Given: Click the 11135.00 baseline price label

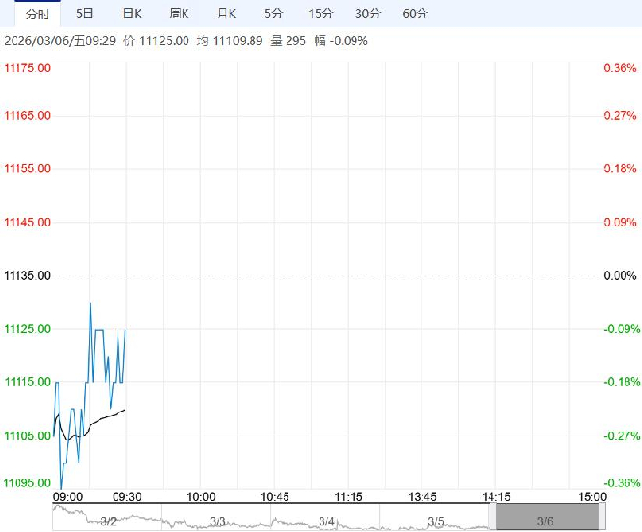Looking at the screenshot, I should click(x=28, y=276).
